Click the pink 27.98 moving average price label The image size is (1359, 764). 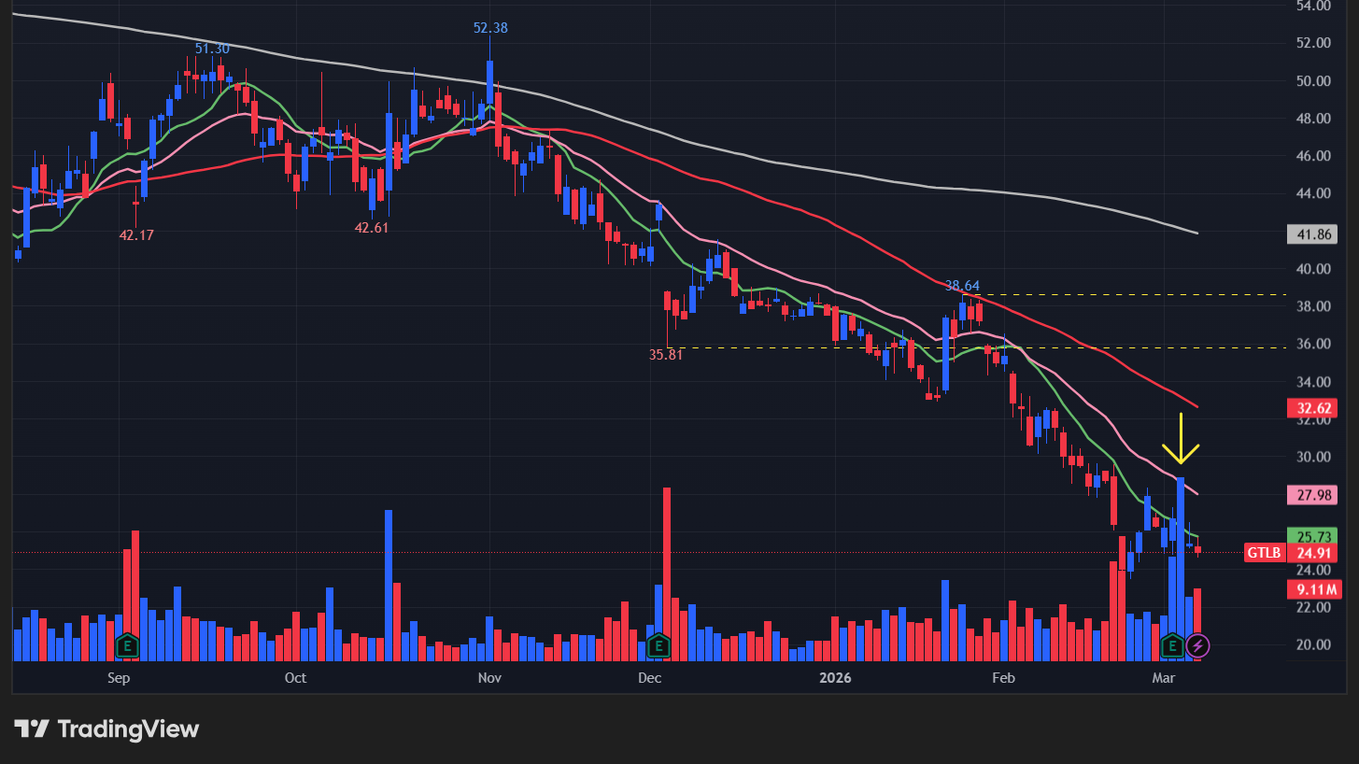[1312, 495]
